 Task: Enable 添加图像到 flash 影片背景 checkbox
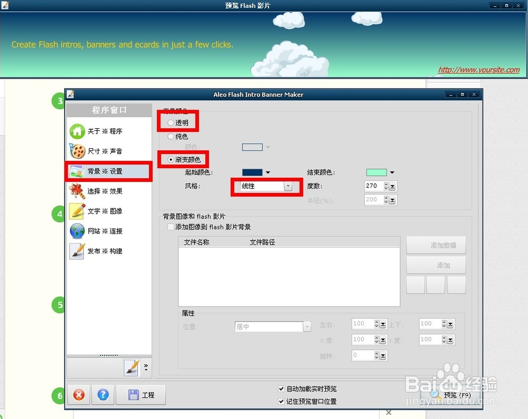click(x=171, y=227)
